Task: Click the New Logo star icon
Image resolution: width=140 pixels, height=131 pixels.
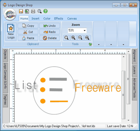Action: pyautogui.click(x=11, y=28)
